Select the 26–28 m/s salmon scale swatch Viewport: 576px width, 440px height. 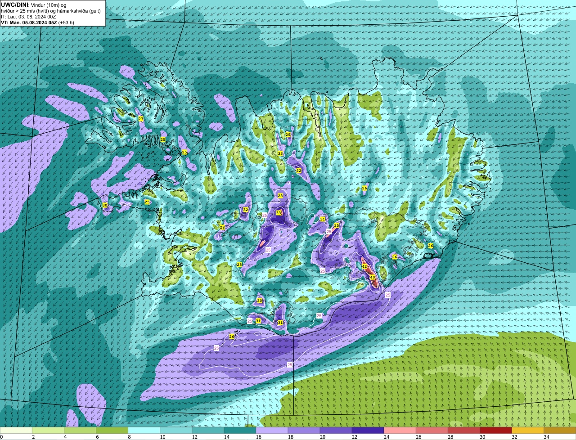point(432,430)
